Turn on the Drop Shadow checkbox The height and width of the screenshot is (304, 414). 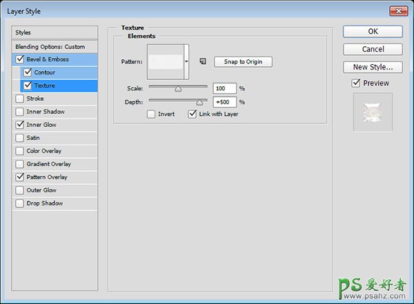tap(19, 203)
